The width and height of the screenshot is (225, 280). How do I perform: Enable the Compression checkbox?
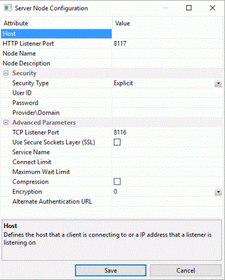point(117,182)
